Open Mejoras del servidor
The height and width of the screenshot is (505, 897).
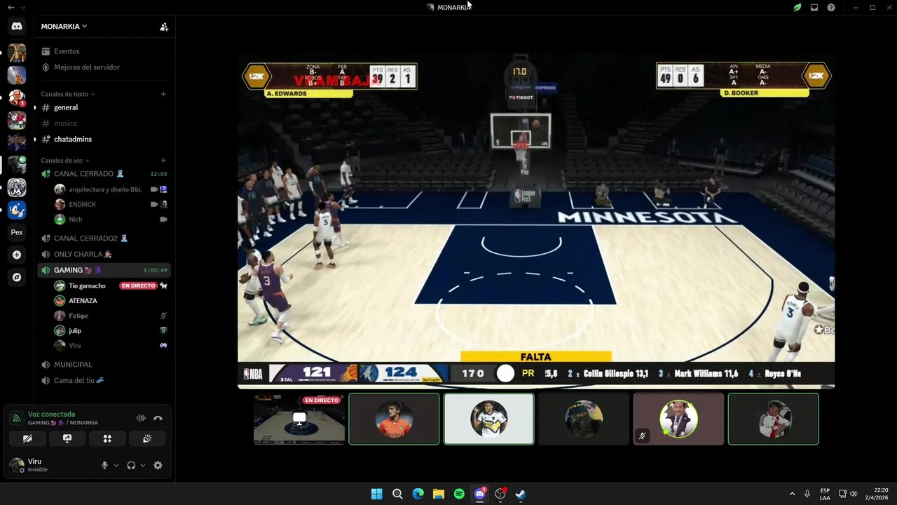tap(104, 67)
